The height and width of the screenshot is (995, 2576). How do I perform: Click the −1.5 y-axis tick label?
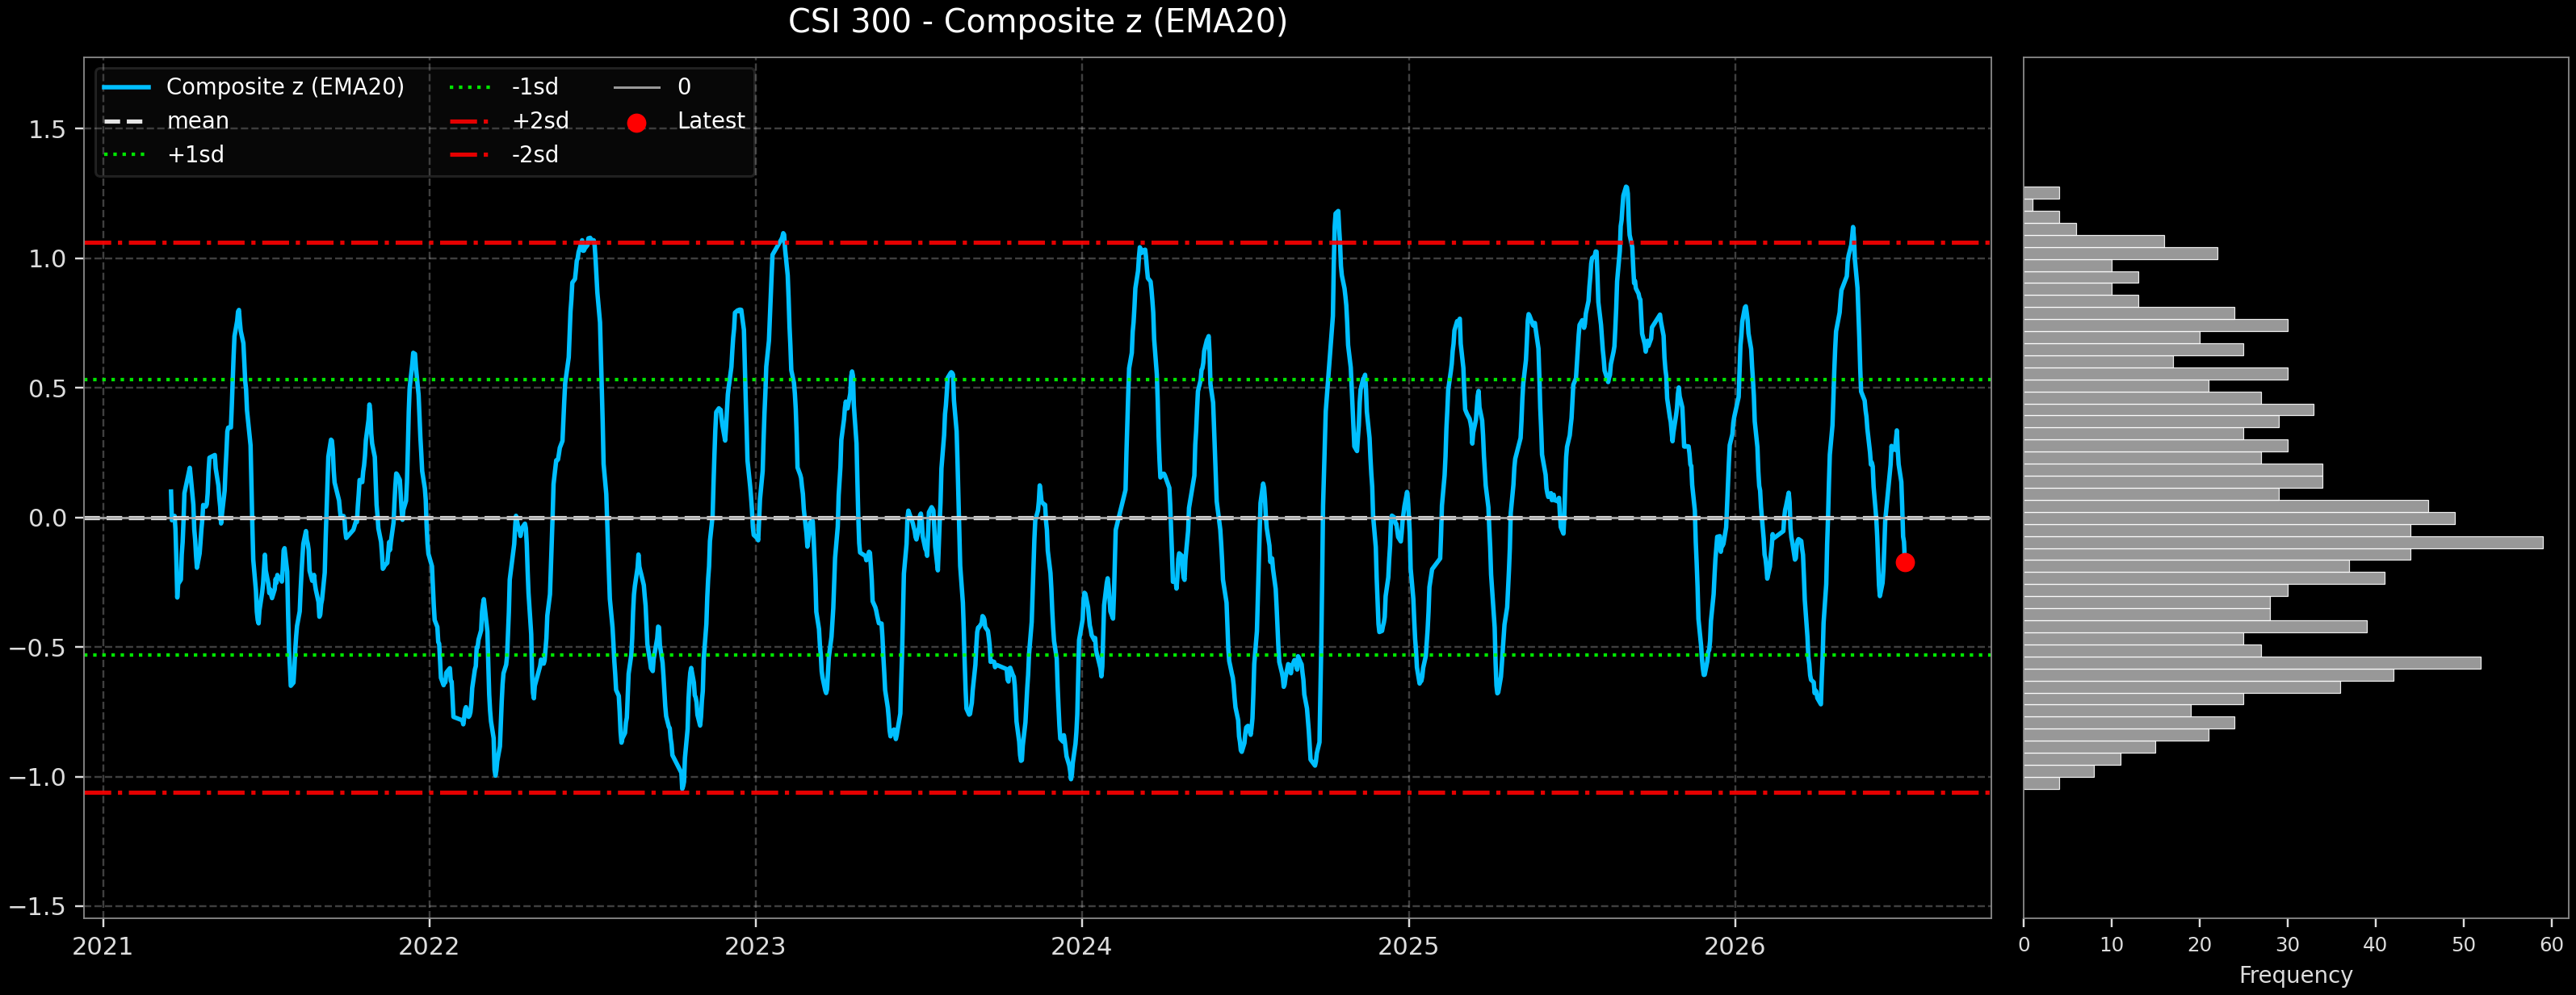click(38, 907)
